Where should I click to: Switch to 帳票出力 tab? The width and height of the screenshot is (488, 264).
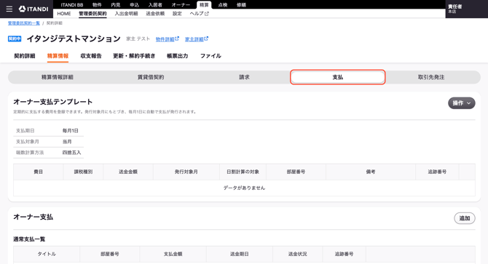[x=178, y=56]
